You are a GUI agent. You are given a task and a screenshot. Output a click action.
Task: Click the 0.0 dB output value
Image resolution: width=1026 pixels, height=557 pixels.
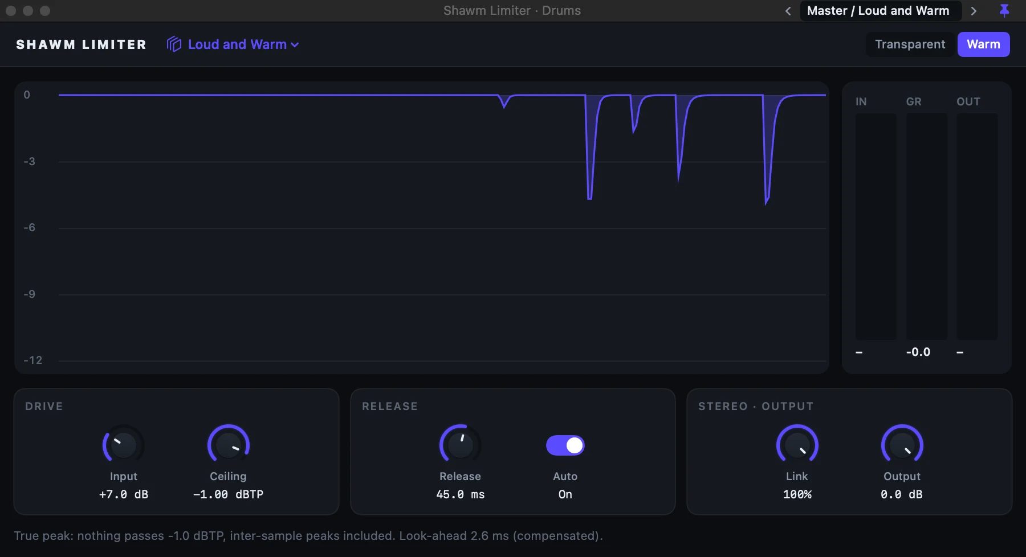coord(902,494)
